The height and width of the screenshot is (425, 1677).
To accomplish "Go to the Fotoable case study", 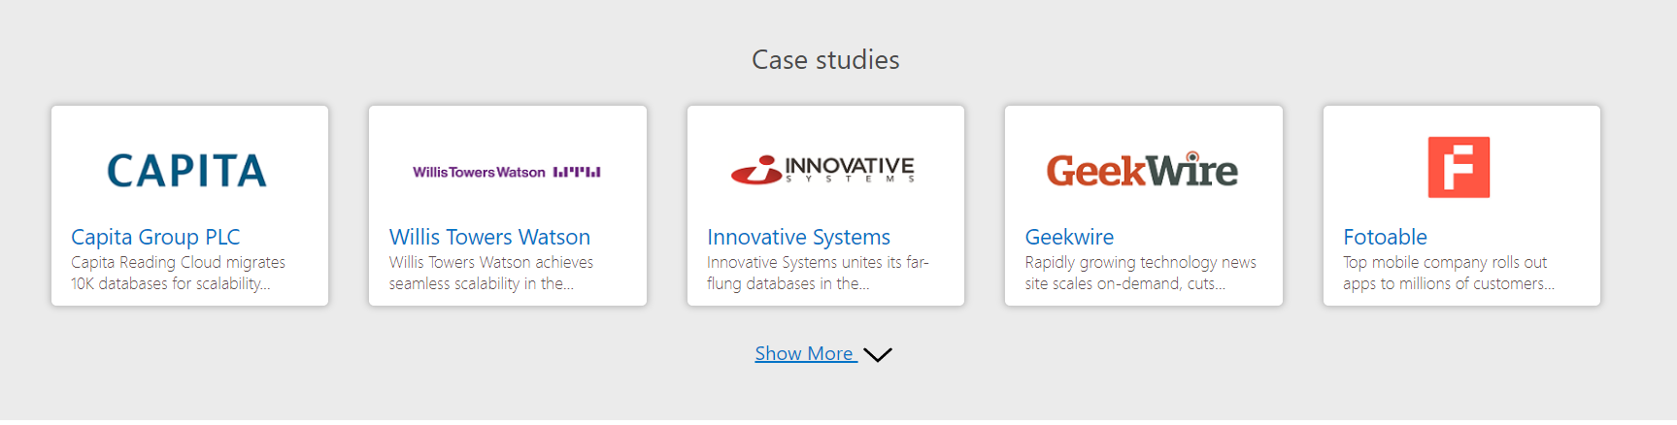I will [x=1385, y=237].
